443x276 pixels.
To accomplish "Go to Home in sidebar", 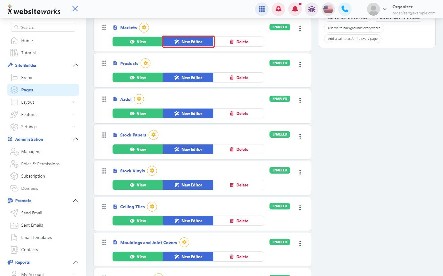I will coord(43,40).
